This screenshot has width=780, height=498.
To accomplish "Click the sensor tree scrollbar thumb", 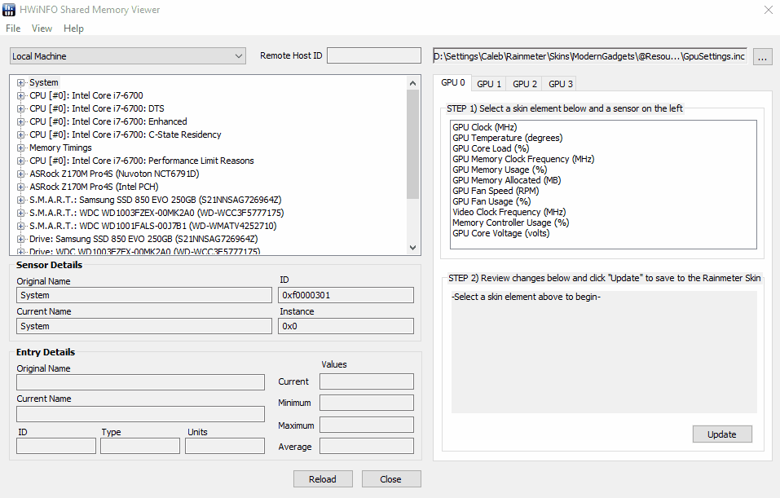I will pos(413,144).
